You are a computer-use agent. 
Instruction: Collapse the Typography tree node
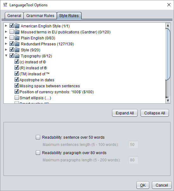tap(6, 56)
